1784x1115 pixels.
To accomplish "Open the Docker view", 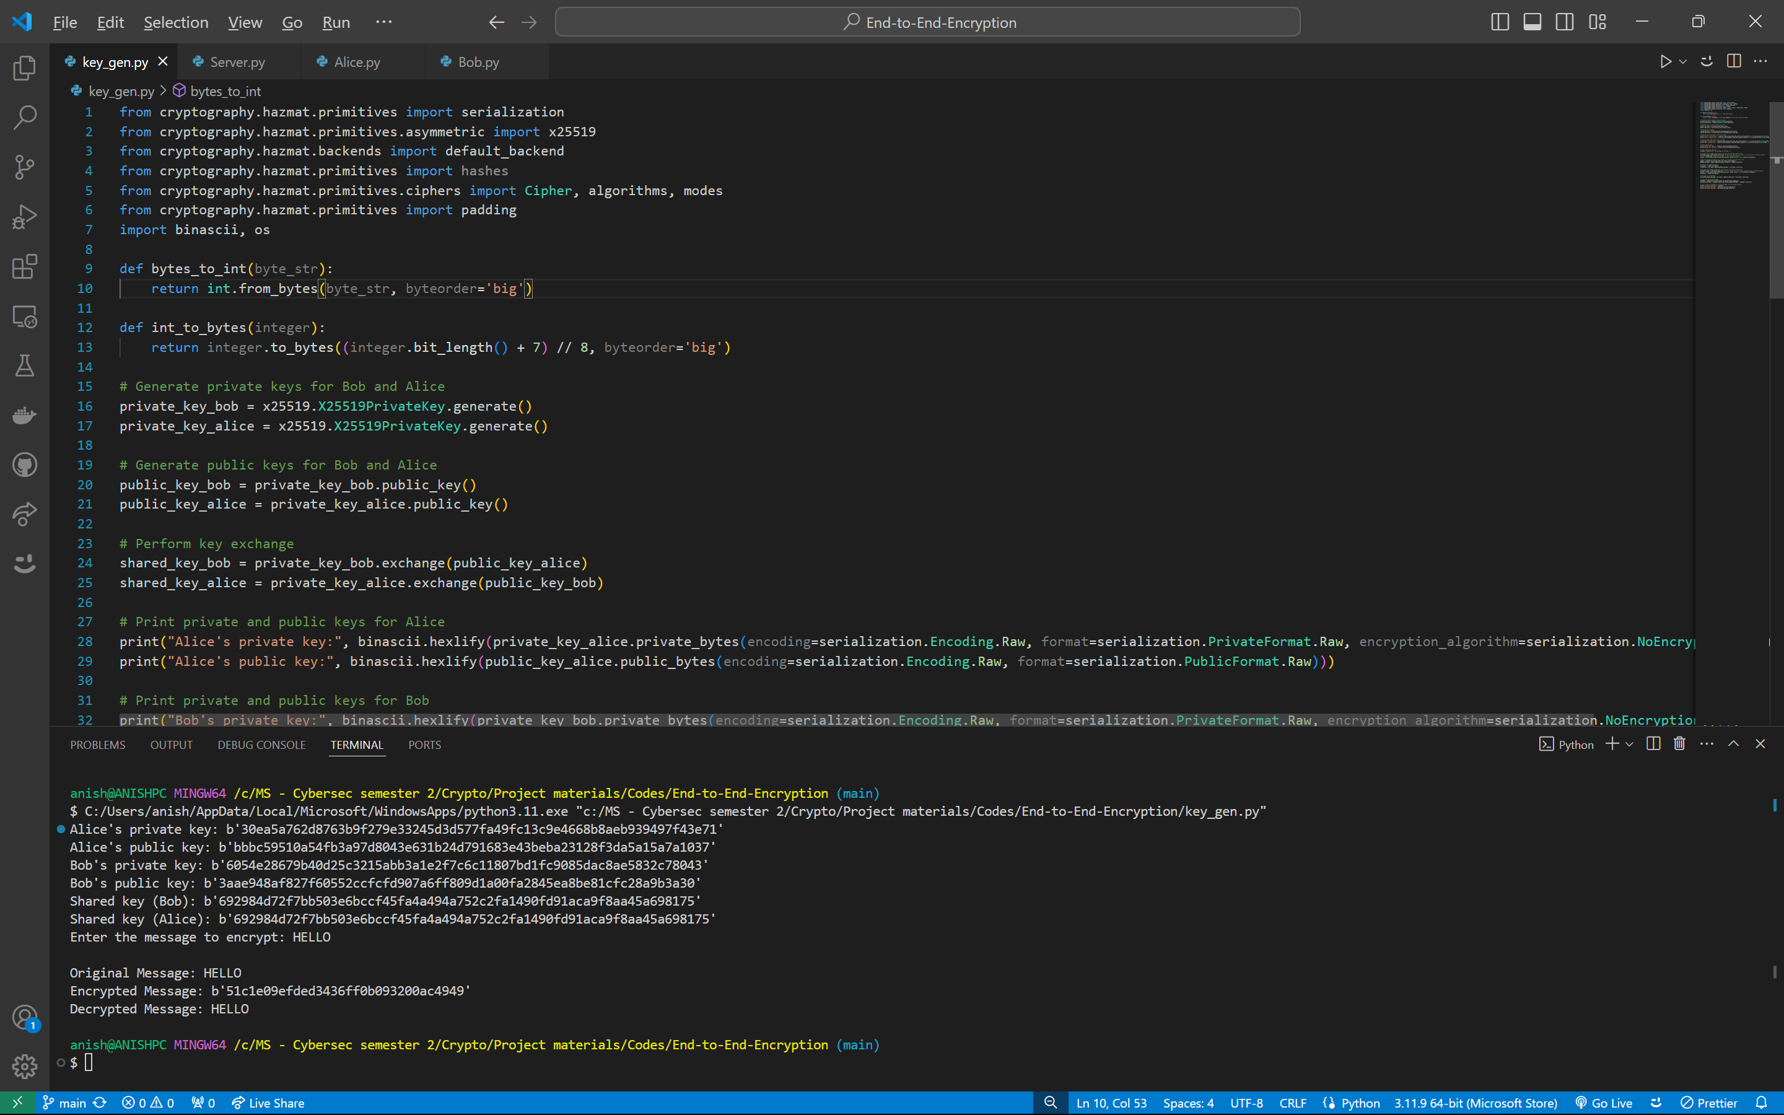I will 24,415.
